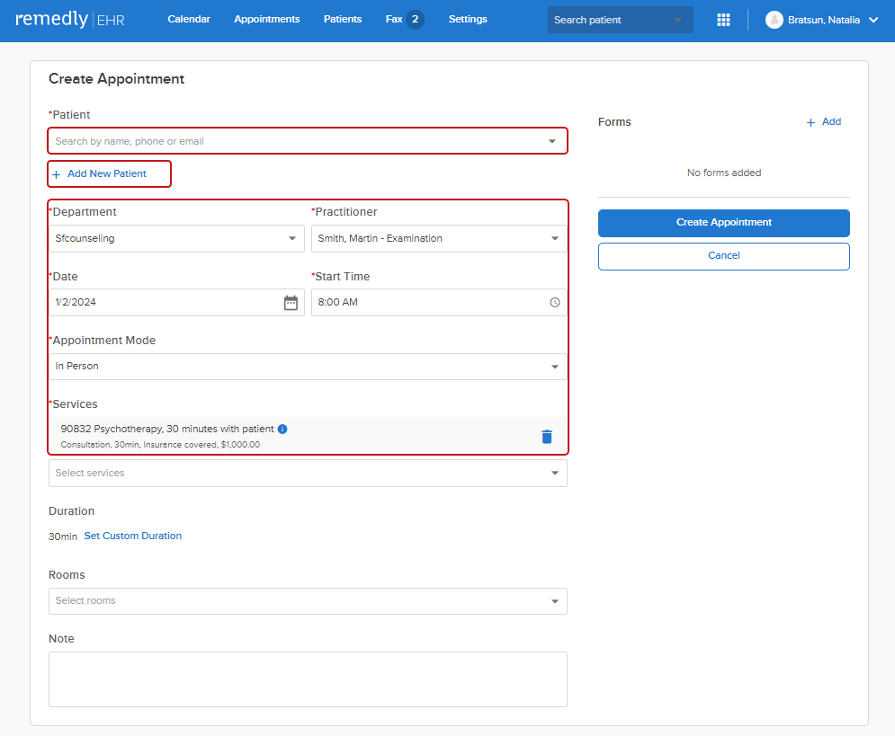Expand the Select services dropdown

click(x=555, y=474)
